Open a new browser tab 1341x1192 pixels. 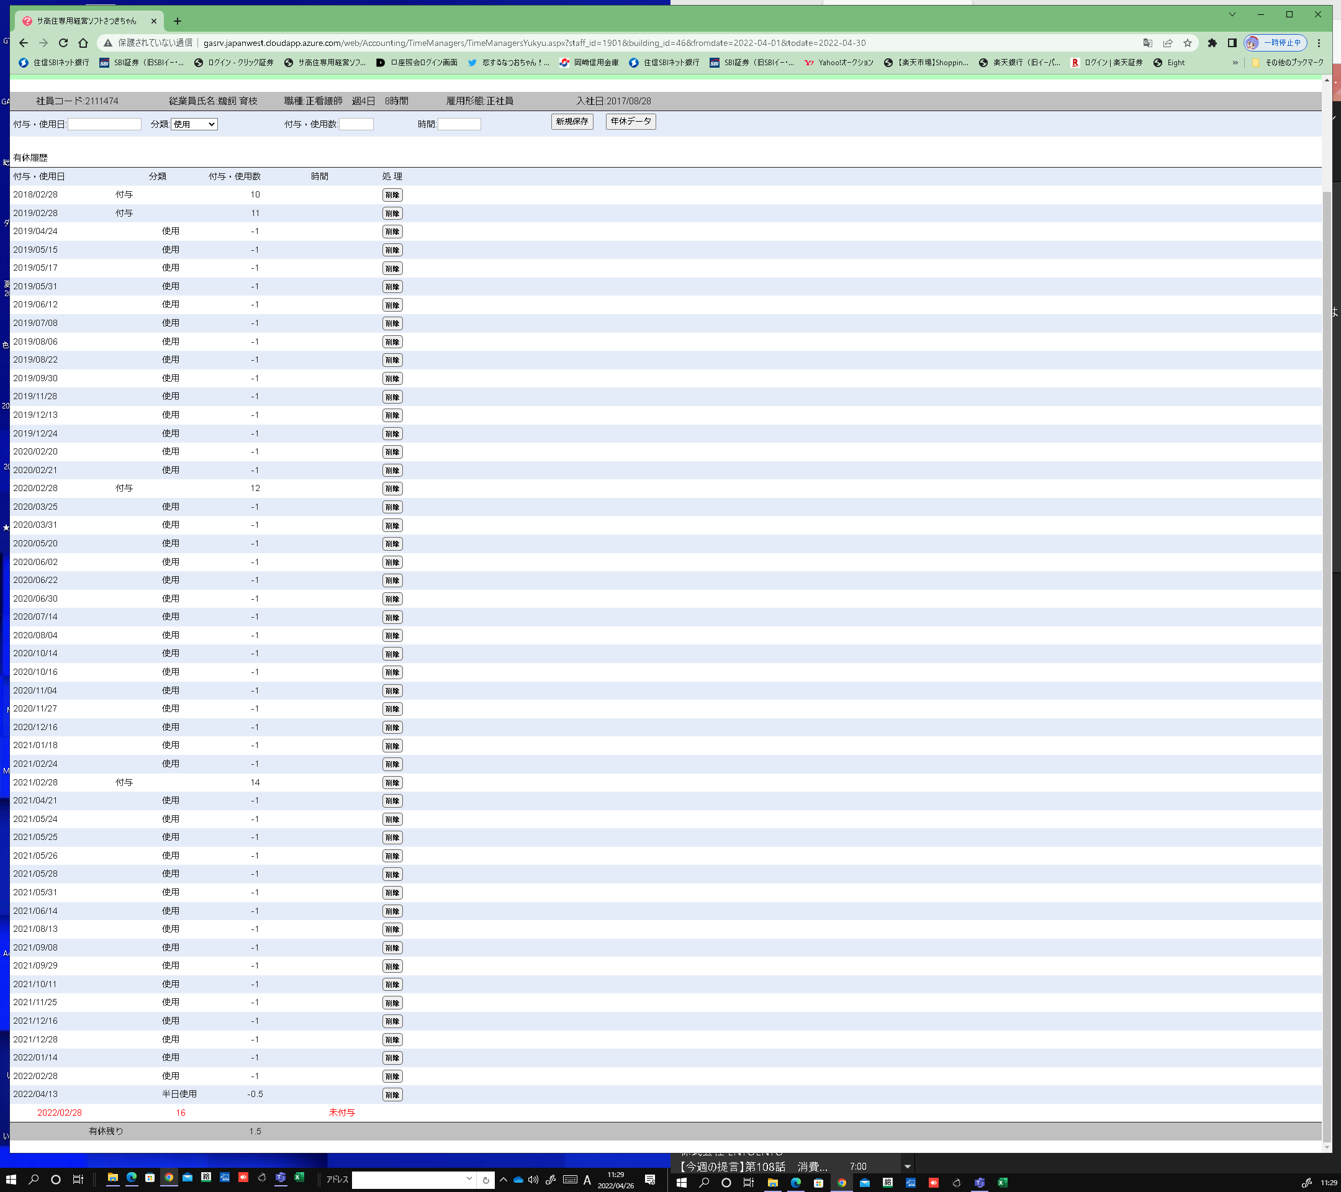pos(177,21)
